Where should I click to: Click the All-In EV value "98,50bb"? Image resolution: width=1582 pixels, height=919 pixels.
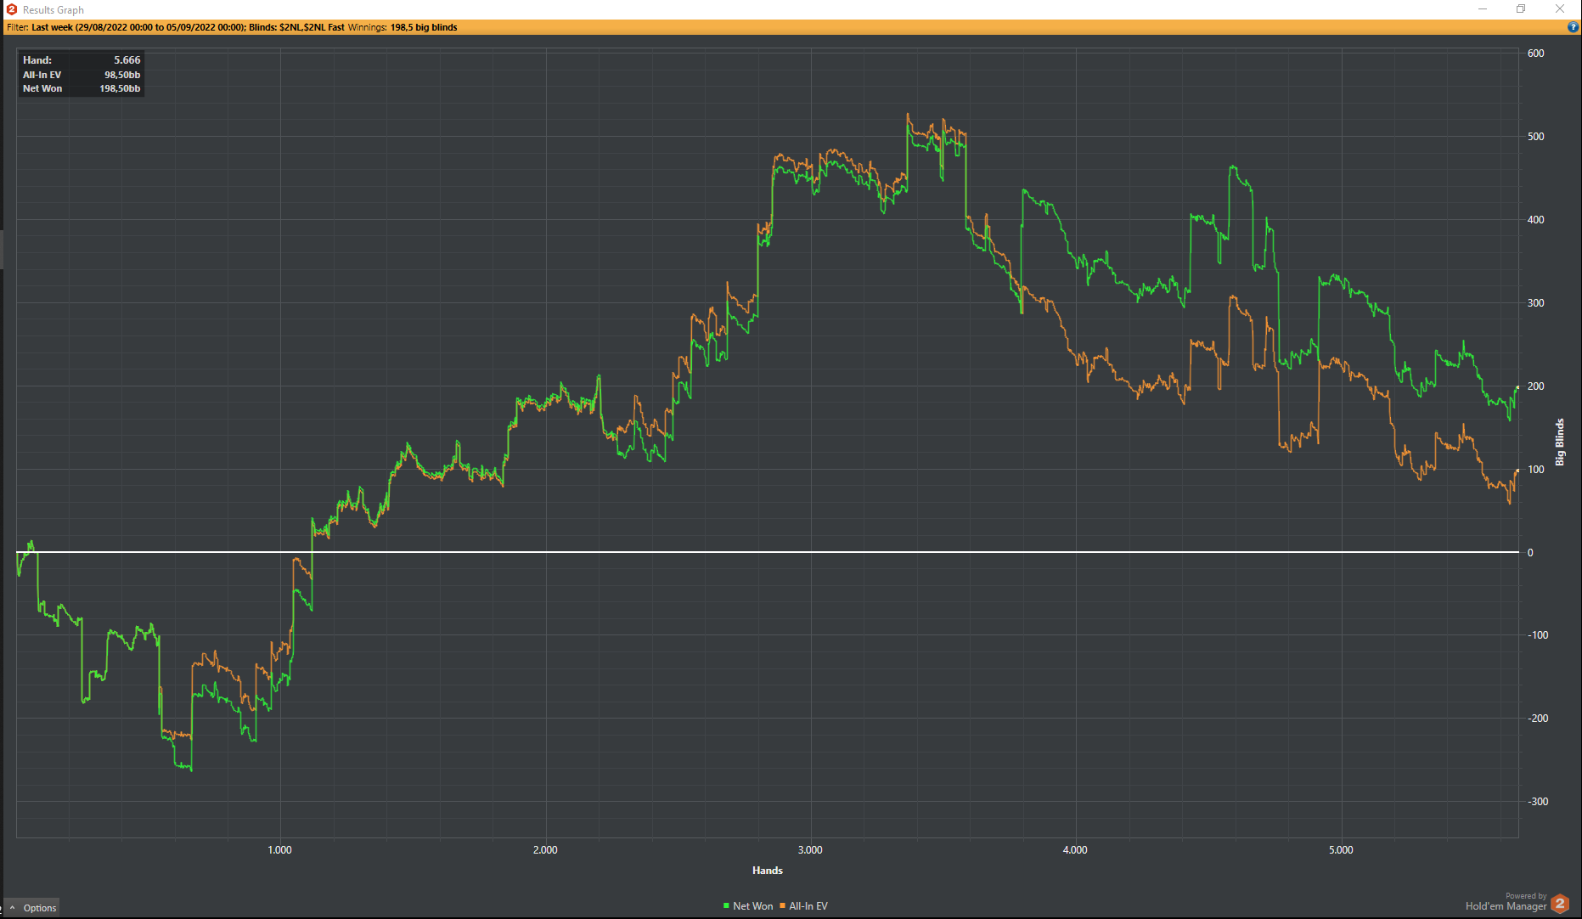[x=122, y=75]
